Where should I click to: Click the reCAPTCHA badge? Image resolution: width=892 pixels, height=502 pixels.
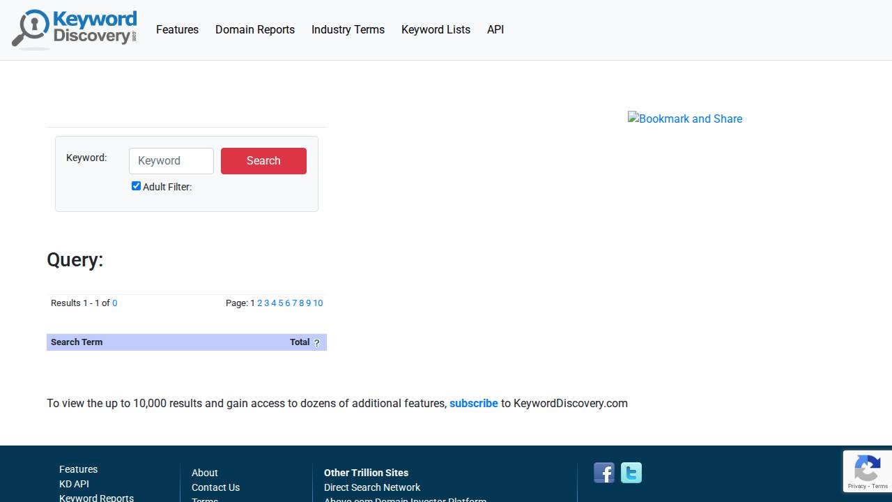867,471
